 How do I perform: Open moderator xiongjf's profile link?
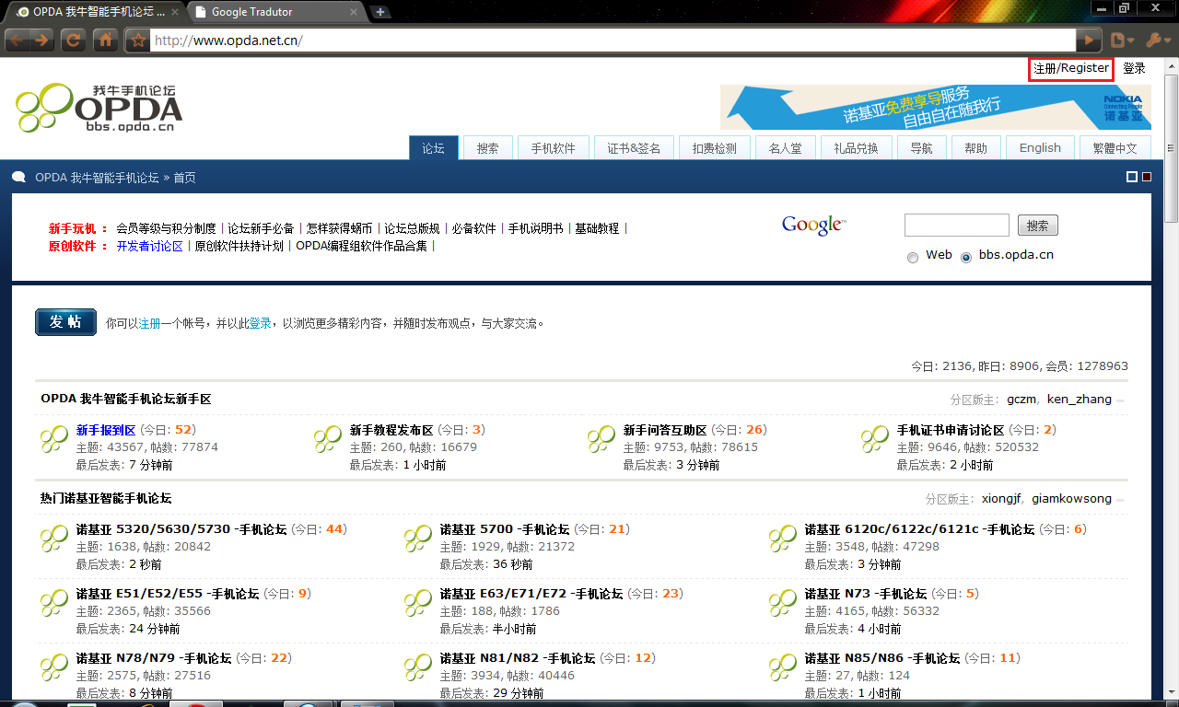1001,499
